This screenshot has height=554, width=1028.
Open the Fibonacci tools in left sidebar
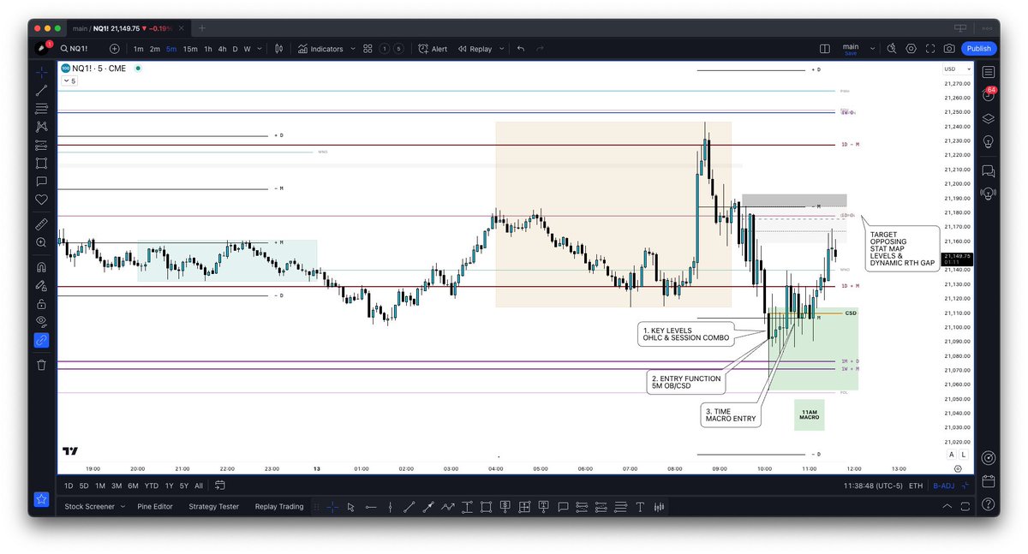(x=41, y=109)
